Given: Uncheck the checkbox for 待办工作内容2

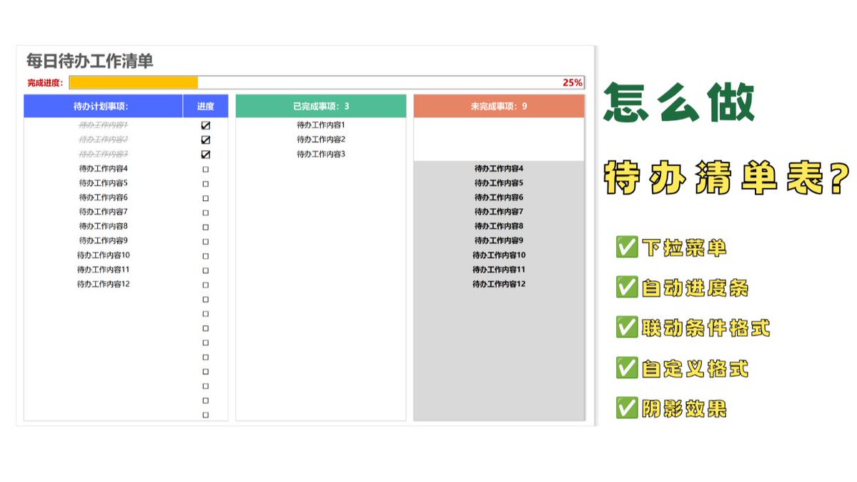Looking at the screenshot, I should pyautogui.click(x=206, y=140).
